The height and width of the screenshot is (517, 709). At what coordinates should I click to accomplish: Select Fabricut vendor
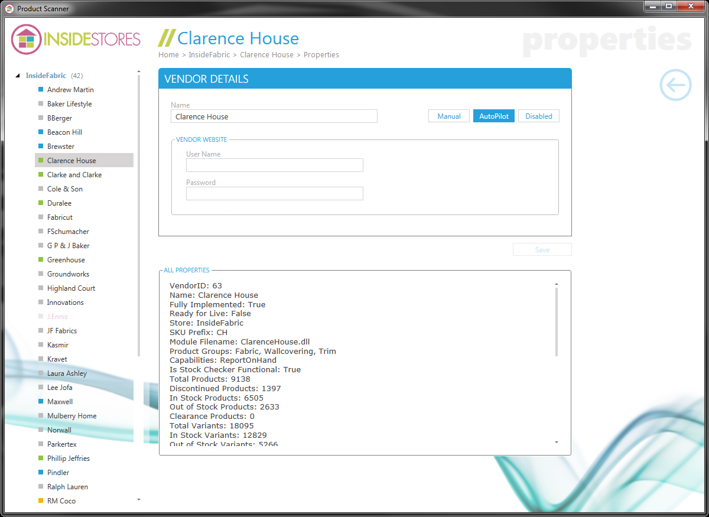point(60,217)
